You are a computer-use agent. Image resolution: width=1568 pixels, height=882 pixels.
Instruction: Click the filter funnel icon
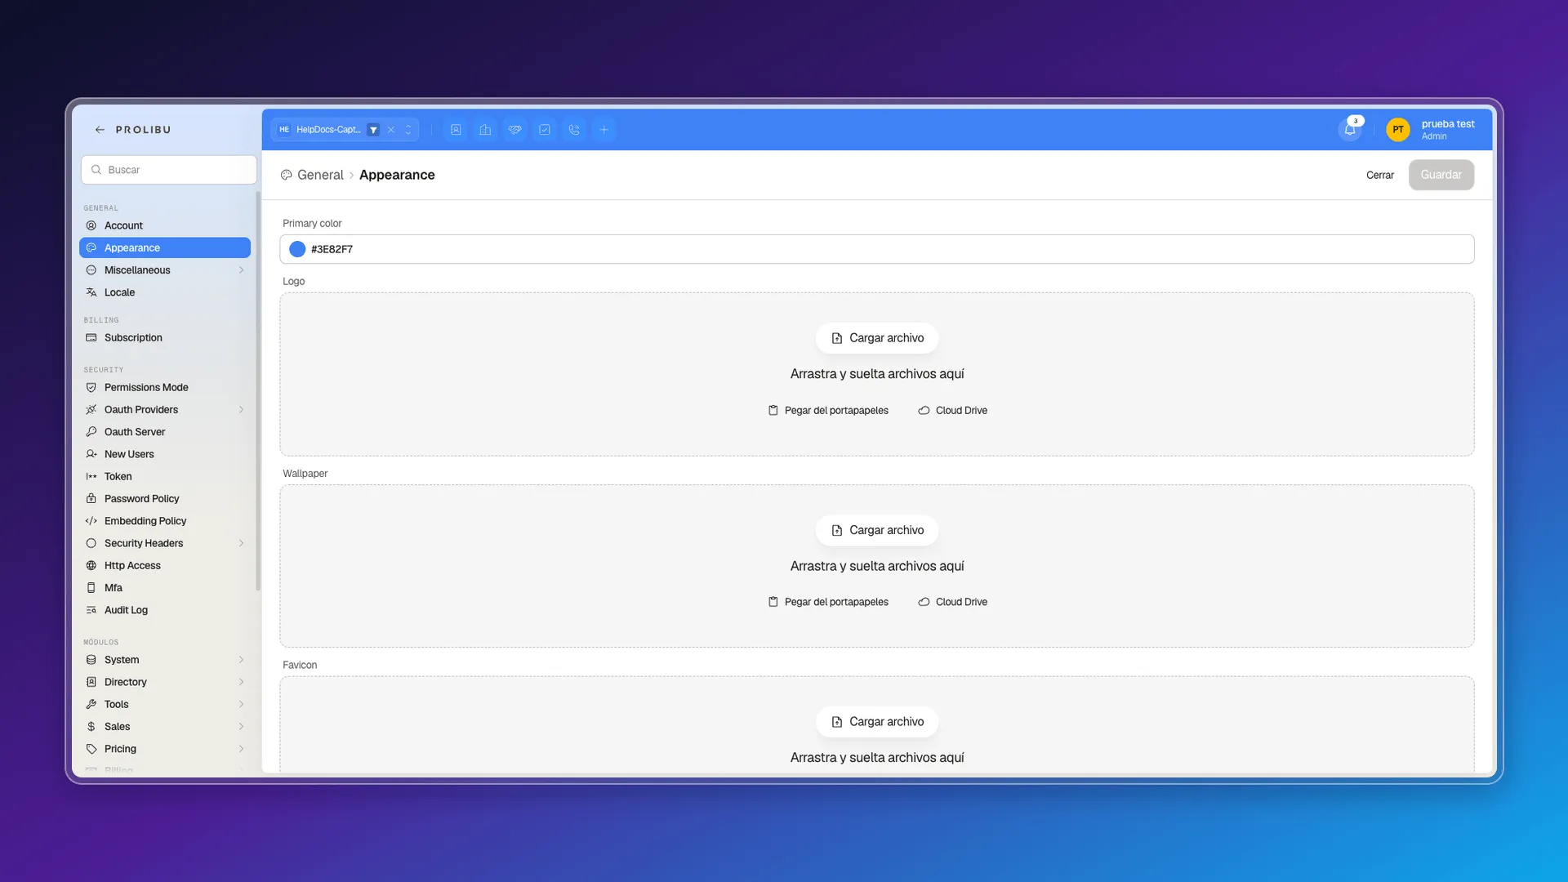373,130
